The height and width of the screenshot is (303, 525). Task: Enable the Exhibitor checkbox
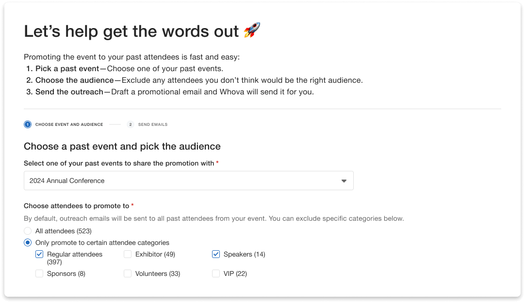pos(128,254)
